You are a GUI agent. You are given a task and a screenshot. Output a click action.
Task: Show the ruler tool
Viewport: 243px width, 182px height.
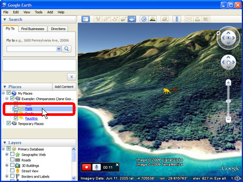pyautogui.click(x=177, y=19)
